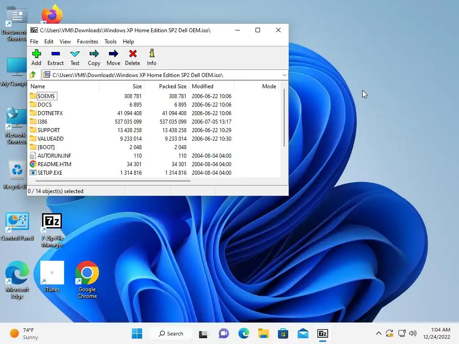Open Microsoft Store from taskbar

click(x=283, y=333)
